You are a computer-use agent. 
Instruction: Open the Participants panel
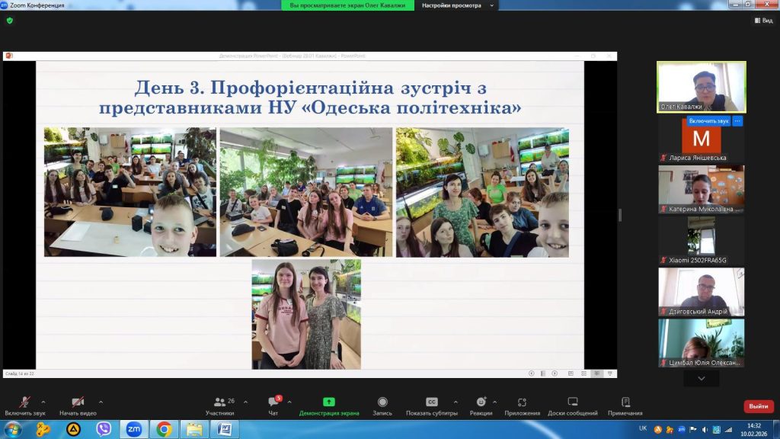click(219, 402)
